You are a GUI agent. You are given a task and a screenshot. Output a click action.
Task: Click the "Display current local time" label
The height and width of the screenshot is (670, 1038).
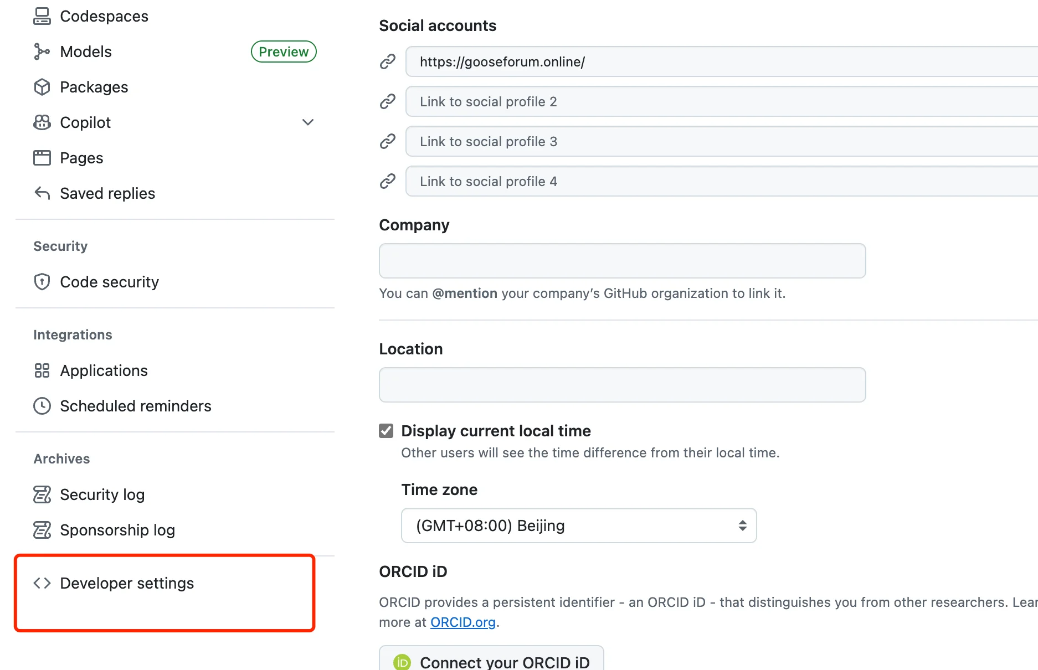point(496,431)
